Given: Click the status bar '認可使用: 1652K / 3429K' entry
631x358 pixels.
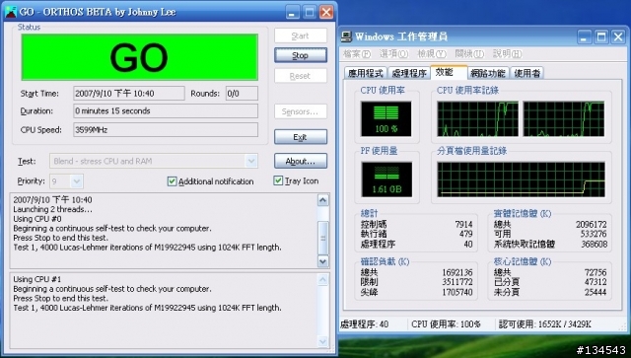Looking at the screenshot, I should pos(545,324).
